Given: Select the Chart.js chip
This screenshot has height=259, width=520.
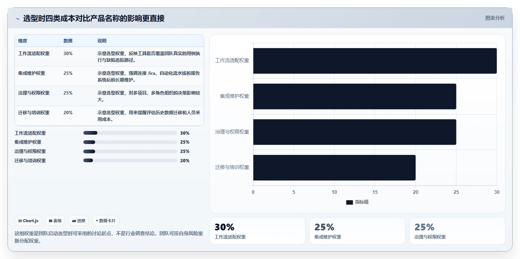Looking at the screenshot, I should coord(29,221).
